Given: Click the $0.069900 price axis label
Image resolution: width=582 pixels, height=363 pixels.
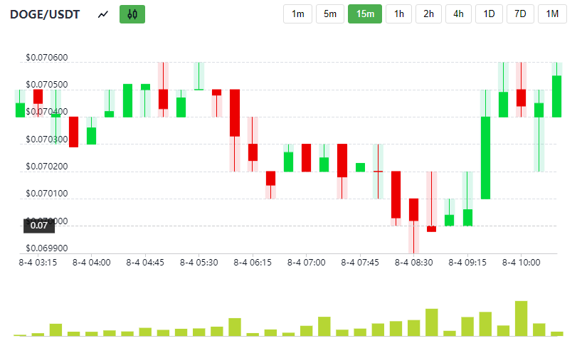Looking at the screenshot, I should pos(47,248).
